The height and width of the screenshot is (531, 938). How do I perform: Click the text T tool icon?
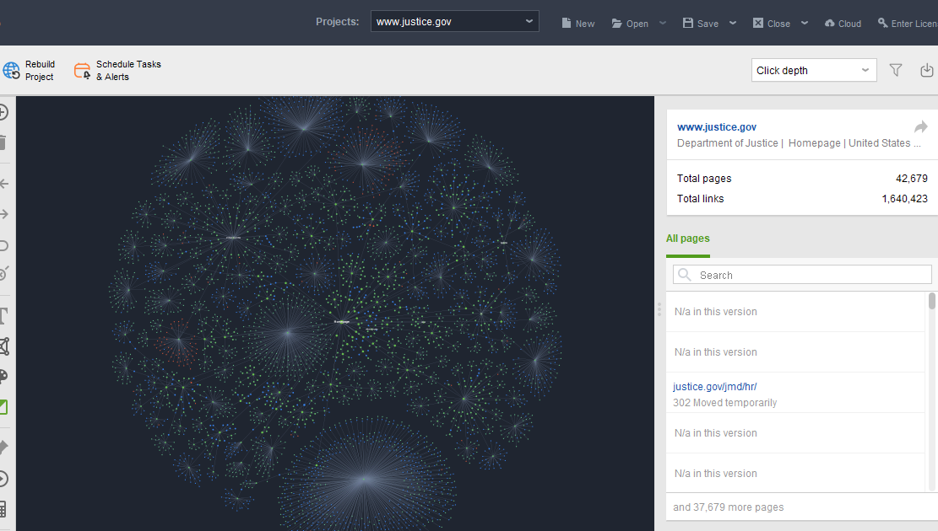[x=3, y=316]
